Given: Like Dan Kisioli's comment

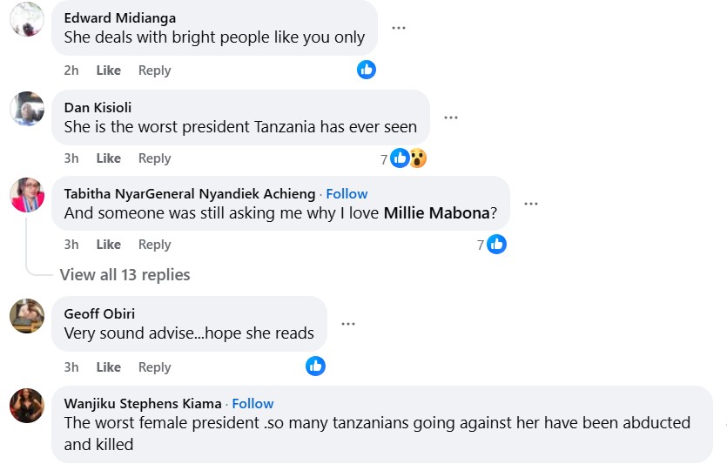Looking at the screenshot, I should (109, 158).
